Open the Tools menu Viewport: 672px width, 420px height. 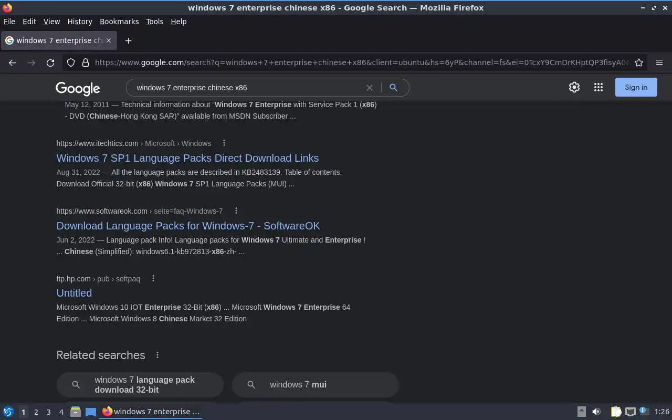tap(154, 22)
